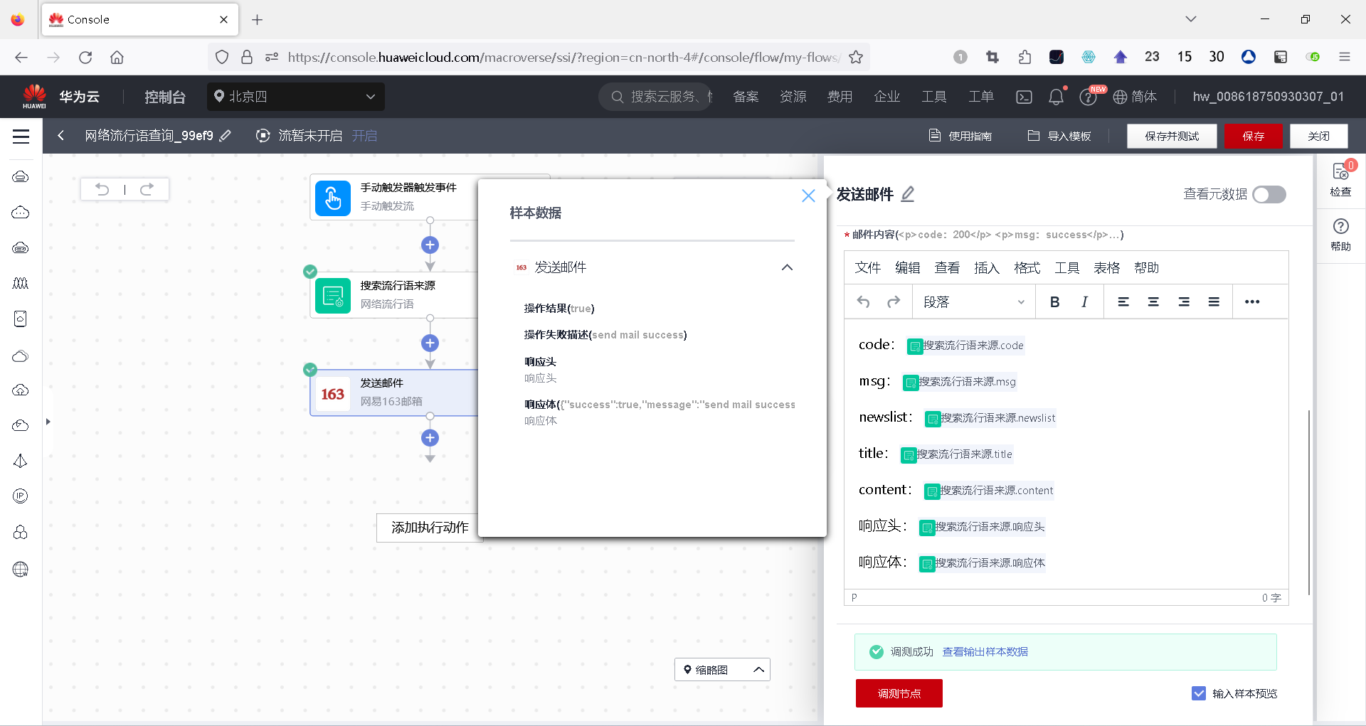Click 导入模板 import template
The image size is (1366, 726).
point(1059,136)
